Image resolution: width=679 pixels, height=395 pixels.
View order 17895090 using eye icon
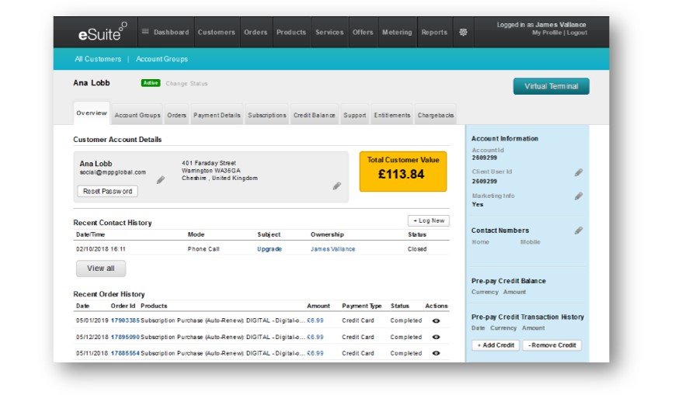[x=436, y=337]
